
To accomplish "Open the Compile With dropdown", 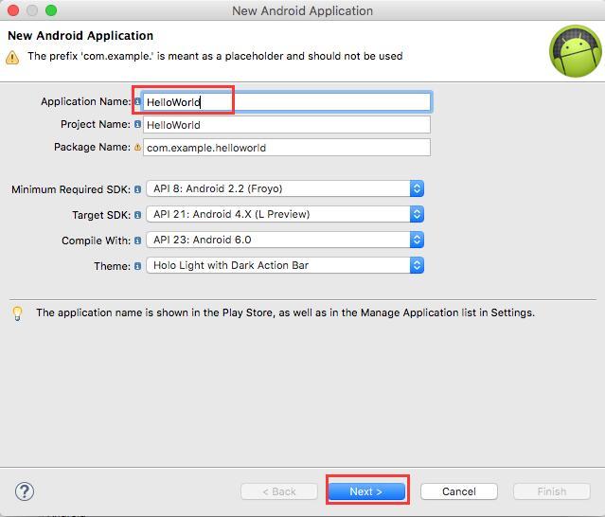I will [285, 240].
